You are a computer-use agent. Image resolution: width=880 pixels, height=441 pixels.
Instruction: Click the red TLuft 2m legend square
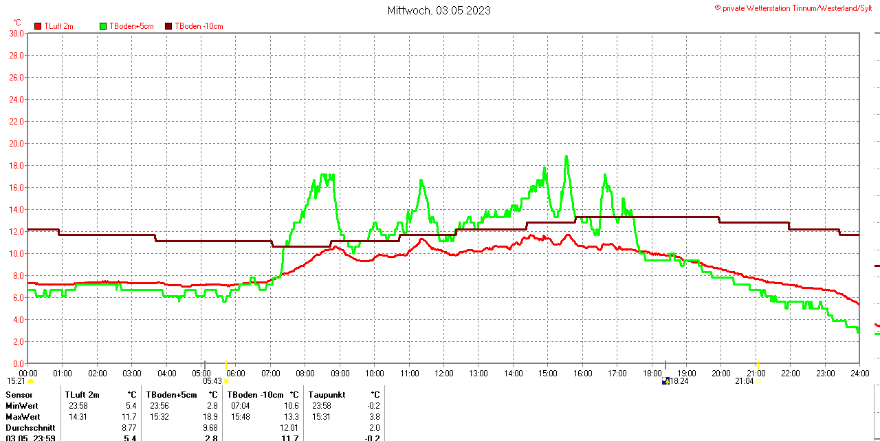(38, 26)
